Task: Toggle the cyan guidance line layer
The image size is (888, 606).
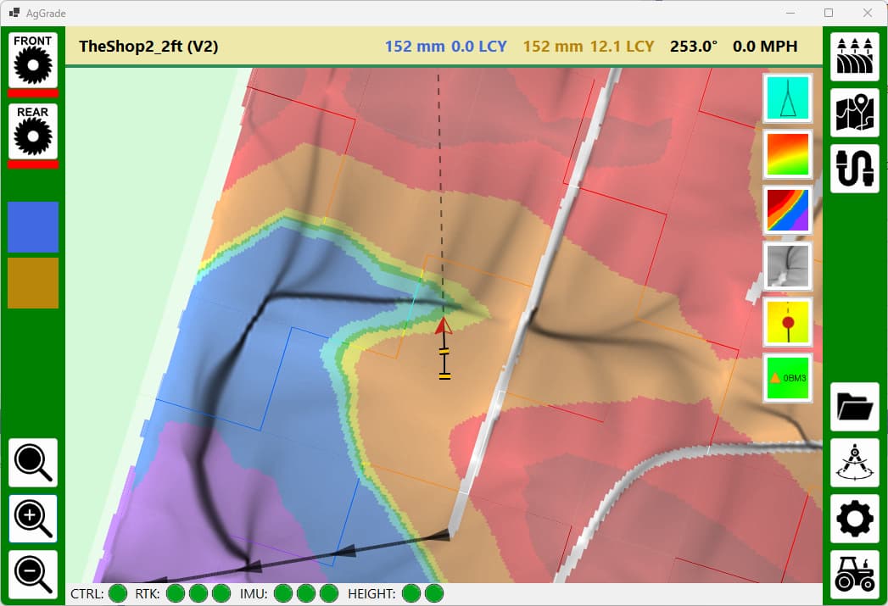Action: tap(788, 97)
